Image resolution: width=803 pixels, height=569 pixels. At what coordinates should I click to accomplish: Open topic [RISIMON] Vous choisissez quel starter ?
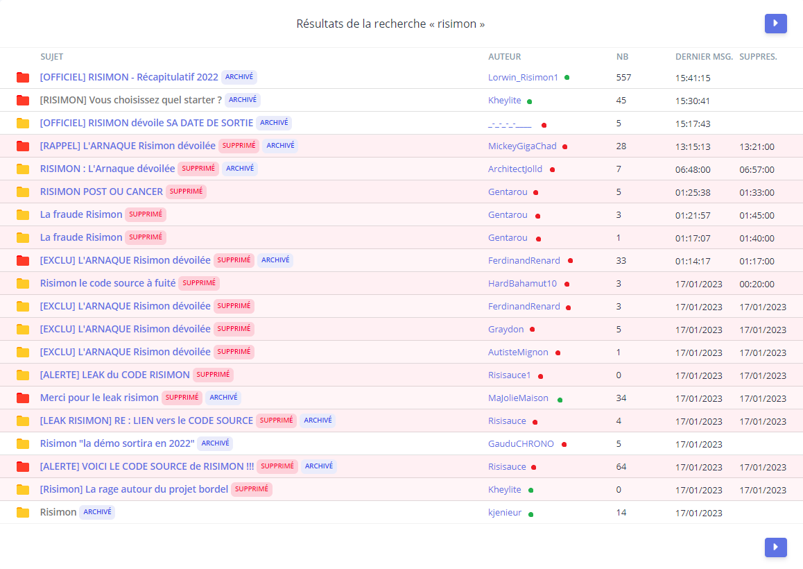[130, 100]
